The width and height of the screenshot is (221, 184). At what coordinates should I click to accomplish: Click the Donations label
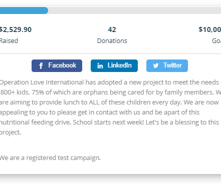[x=112, y=41]
